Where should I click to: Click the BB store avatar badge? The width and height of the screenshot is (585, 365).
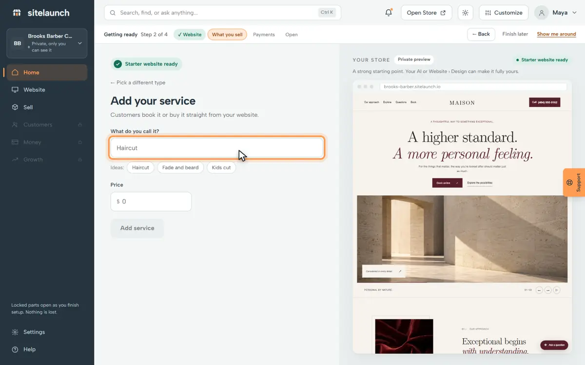tap(18, 43)
